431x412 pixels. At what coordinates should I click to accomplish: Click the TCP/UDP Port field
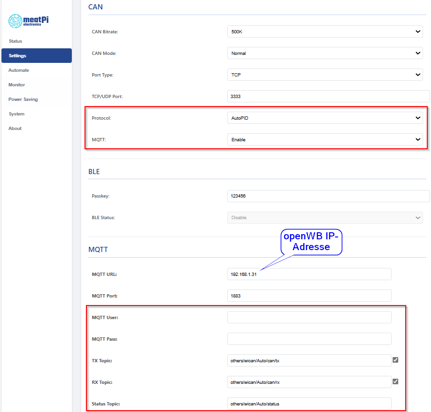click(x=328, y=97)
